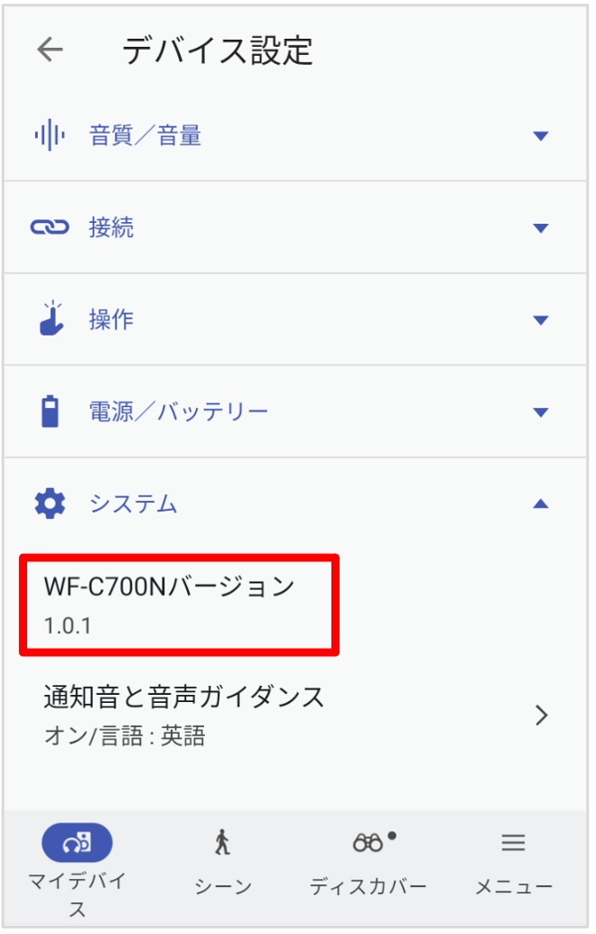Collapse the システム section arrow
Viewport: 596px width, 934px height.
[541, 504]
